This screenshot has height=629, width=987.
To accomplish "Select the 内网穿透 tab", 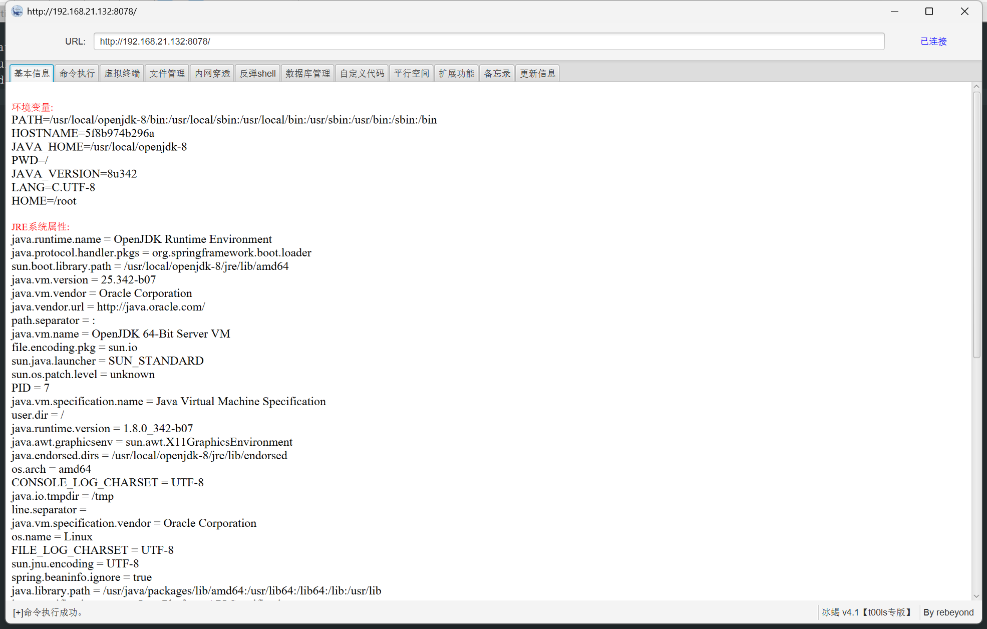I will point(212,74).
